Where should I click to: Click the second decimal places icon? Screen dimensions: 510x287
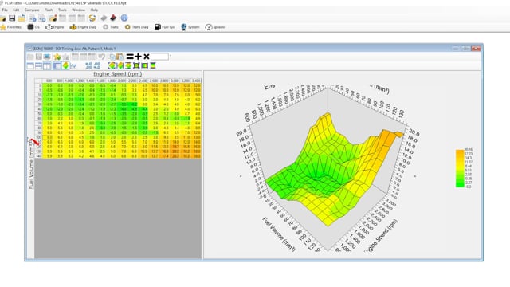[x=97, y=65]
